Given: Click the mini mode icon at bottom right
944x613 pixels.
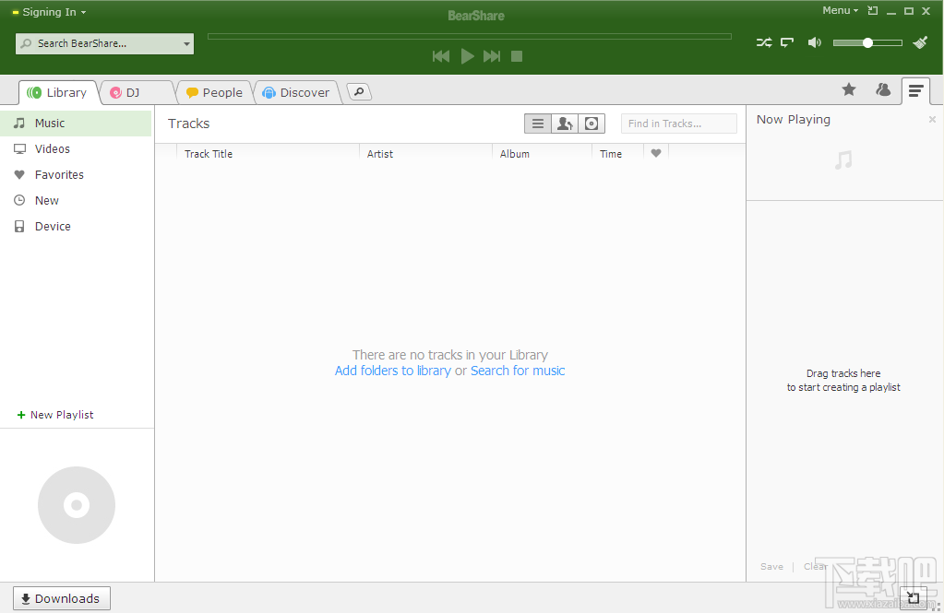Looking at the screenshot, I should [x=913, y=597].
